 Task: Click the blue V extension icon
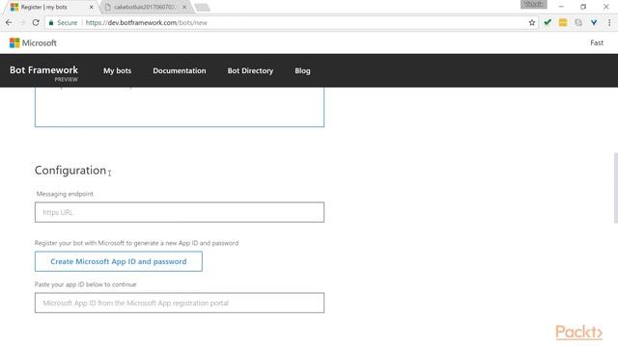click(594, 22)
